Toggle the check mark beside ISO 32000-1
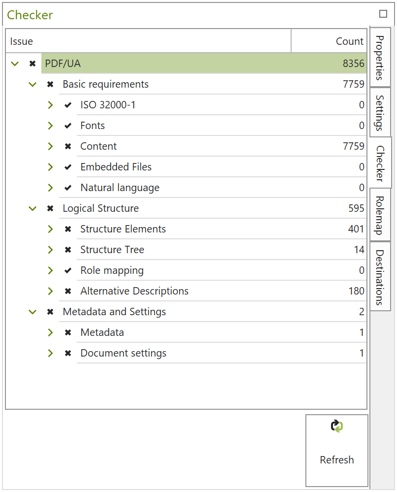397x492 pixels. click(x=67, y=105)
